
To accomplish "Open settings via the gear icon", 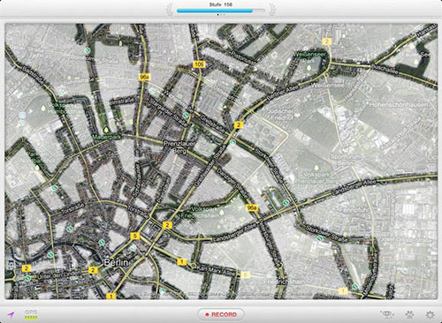I will (430, 315).
